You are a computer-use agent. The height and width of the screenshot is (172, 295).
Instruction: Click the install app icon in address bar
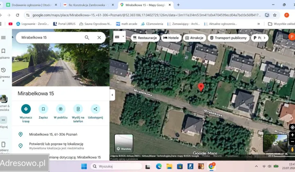pos(267,15)
